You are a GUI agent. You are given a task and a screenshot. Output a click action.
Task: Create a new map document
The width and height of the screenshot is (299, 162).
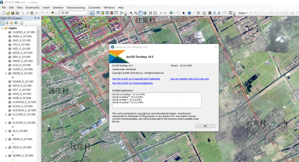3,13
